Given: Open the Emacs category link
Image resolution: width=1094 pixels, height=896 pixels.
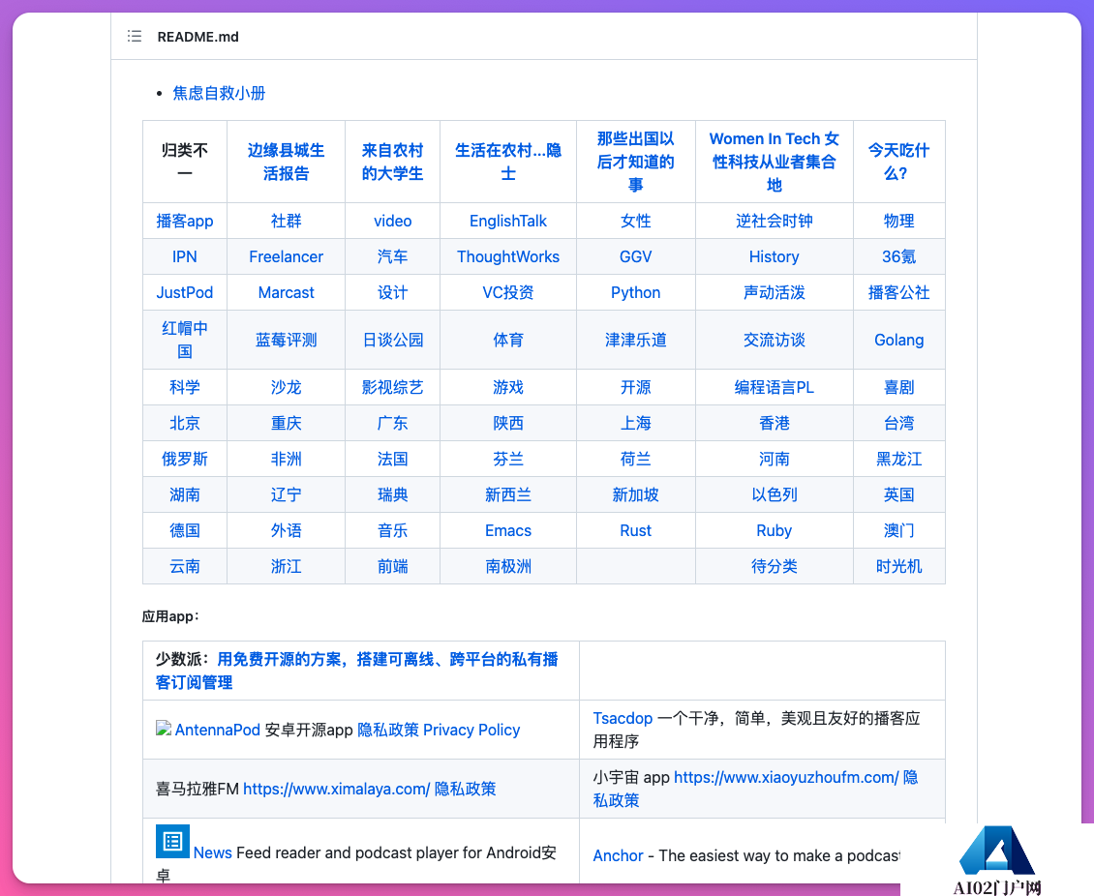Looking at the screenshot, I should coord(508,530).
